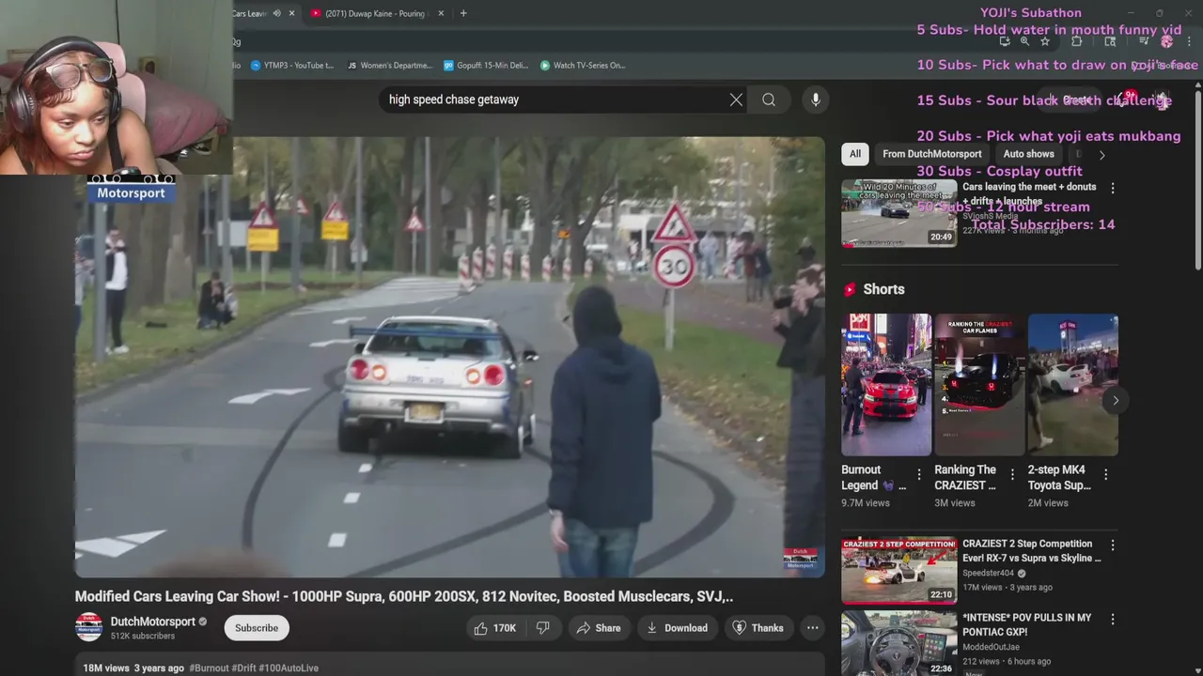This screenshot has width=1203, height=676.
Task: Click inside the YouTube search field
Action: click(x=555, y=100)
